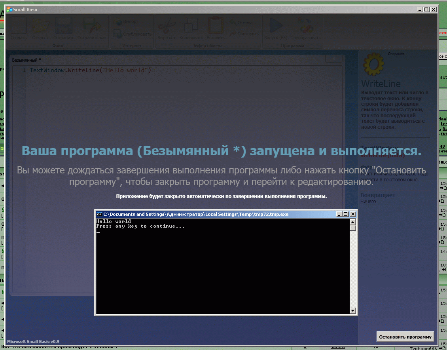Viewport: 447px width, 350px height.
Task: Click the Press any key to continue line
Action: point(140,226)
